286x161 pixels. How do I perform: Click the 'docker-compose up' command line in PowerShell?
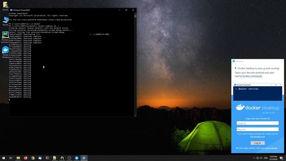point(34,26)
